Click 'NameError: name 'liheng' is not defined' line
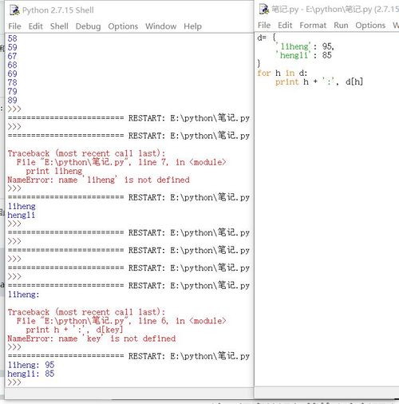Image resolution: width=399 pixels, height=404 pixels. [98, 180]
